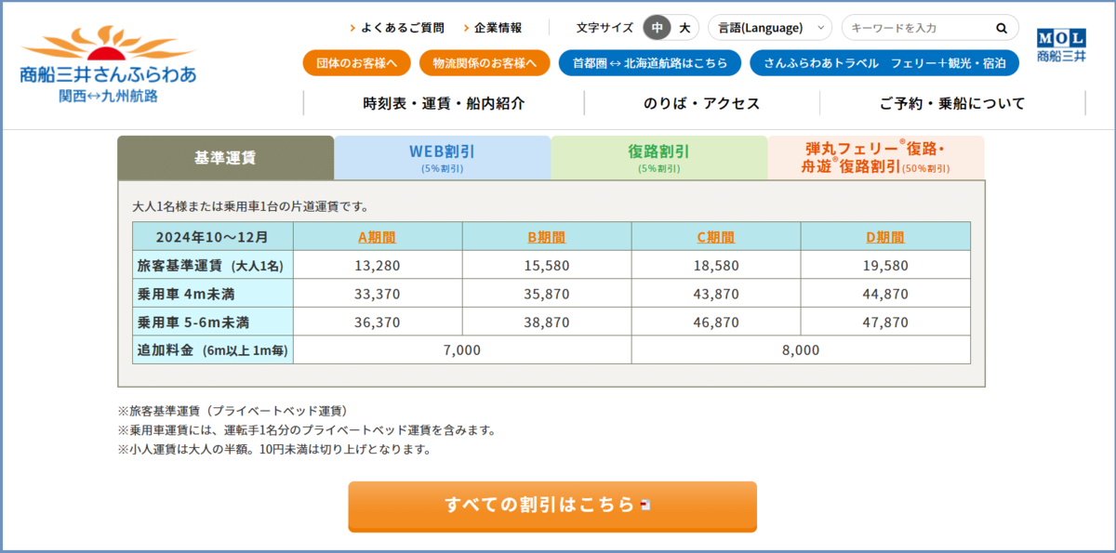Screen dimensions: 1116x553
Task: Switch to 弾丸フェリー復路・舟遊復路割引 tab
Action: (x=875, y=158)
